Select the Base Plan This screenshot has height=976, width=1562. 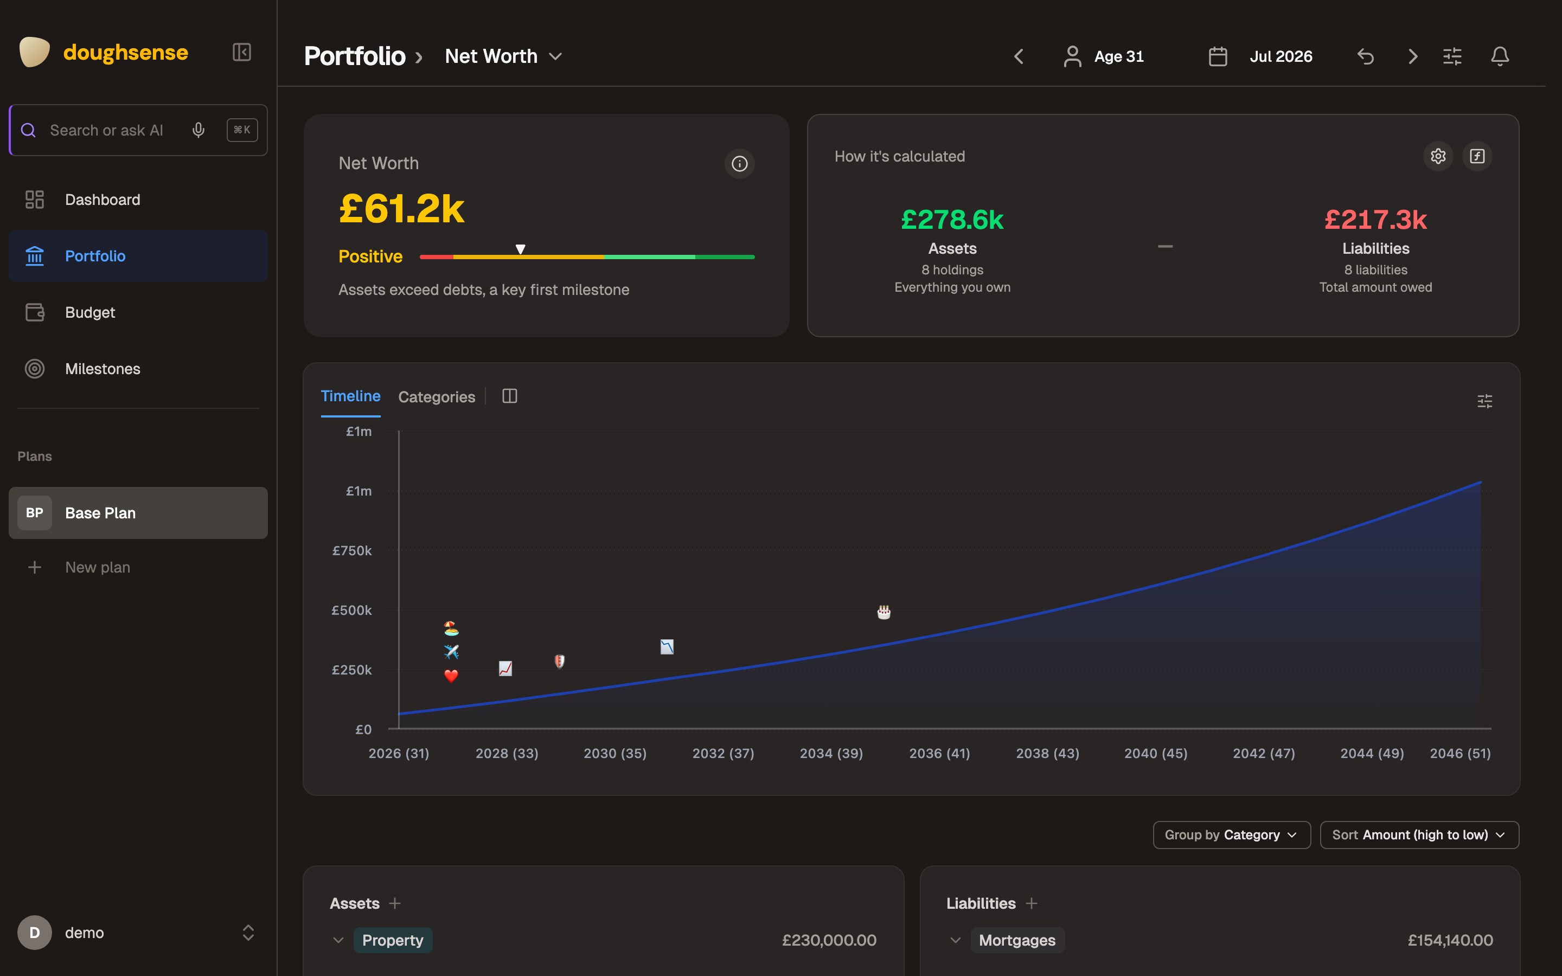point(138,512)
